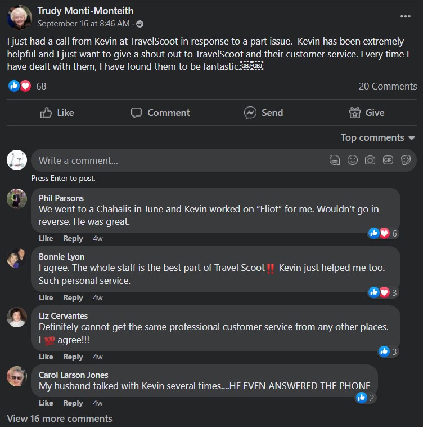Like Carol Larson Jones' comment

click(46, 403)
